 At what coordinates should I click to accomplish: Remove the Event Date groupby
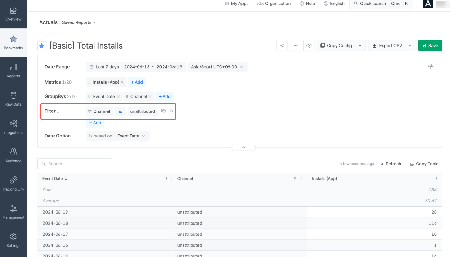pos(118,97)
